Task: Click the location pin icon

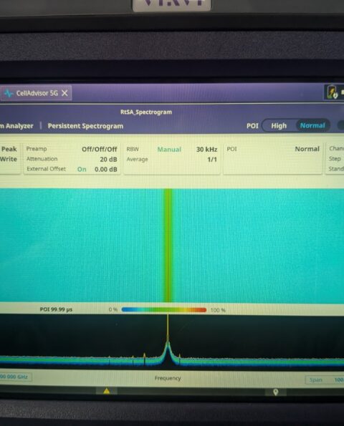Action: (275, 392)
